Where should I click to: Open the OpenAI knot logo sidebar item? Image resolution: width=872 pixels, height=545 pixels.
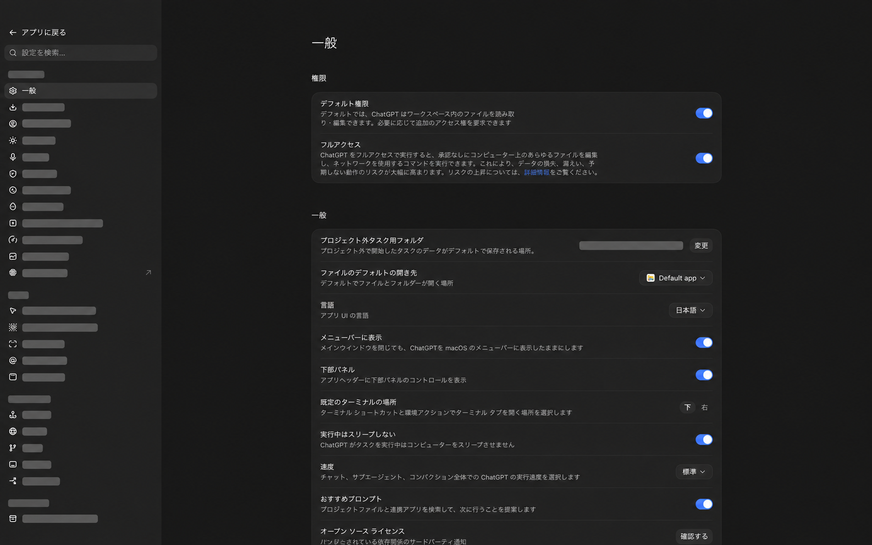(13, 272)
